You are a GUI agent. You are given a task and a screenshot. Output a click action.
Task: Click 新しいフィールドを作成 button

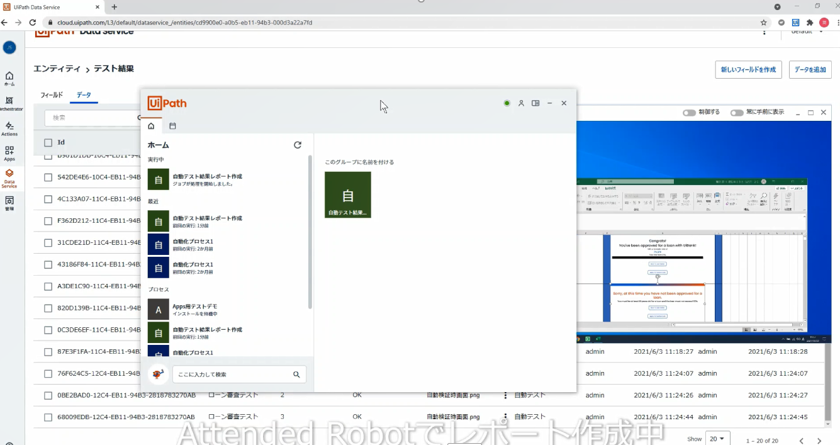tap(748, 69)
